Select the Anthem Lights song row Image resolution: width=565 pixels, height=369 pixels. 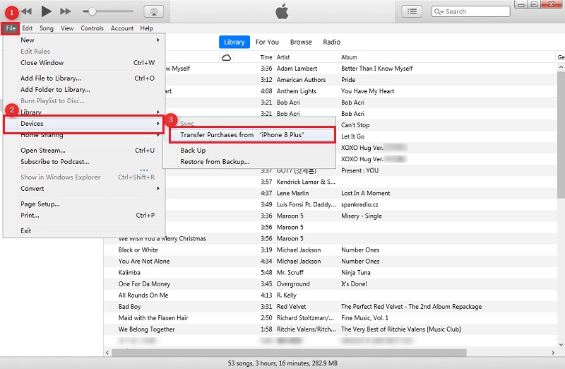360,91
